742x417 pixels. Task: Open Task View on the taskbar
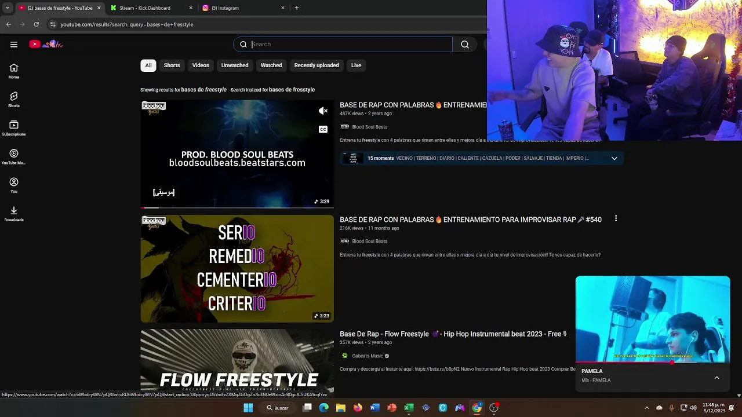pyautogui.click(x=307, y=408)
